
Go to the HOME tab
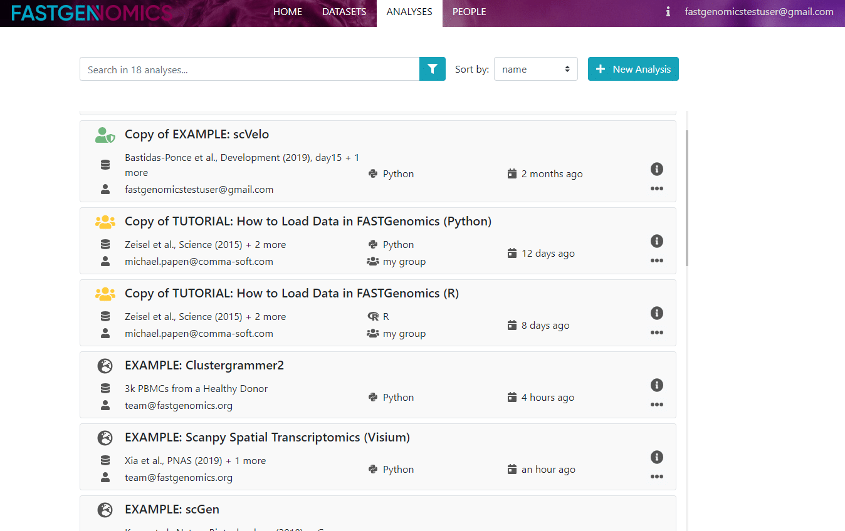[x=288, y=12]
